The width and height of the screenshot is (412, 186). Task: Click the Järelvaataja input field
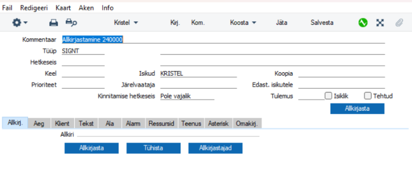pyautogui.click(x=198, y=85)
